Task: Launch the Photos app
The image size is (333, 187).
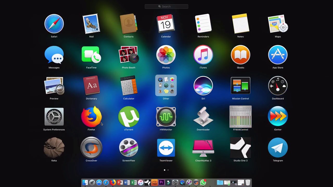Action: [166, 55]
